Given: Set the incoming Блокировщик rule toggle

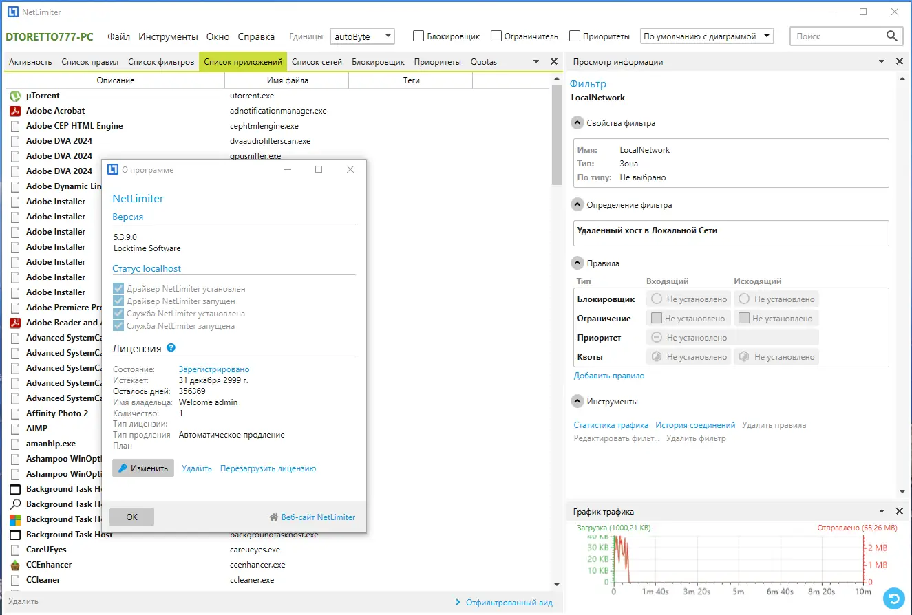Looking at the screenshot, I should (x=688, y=299).
